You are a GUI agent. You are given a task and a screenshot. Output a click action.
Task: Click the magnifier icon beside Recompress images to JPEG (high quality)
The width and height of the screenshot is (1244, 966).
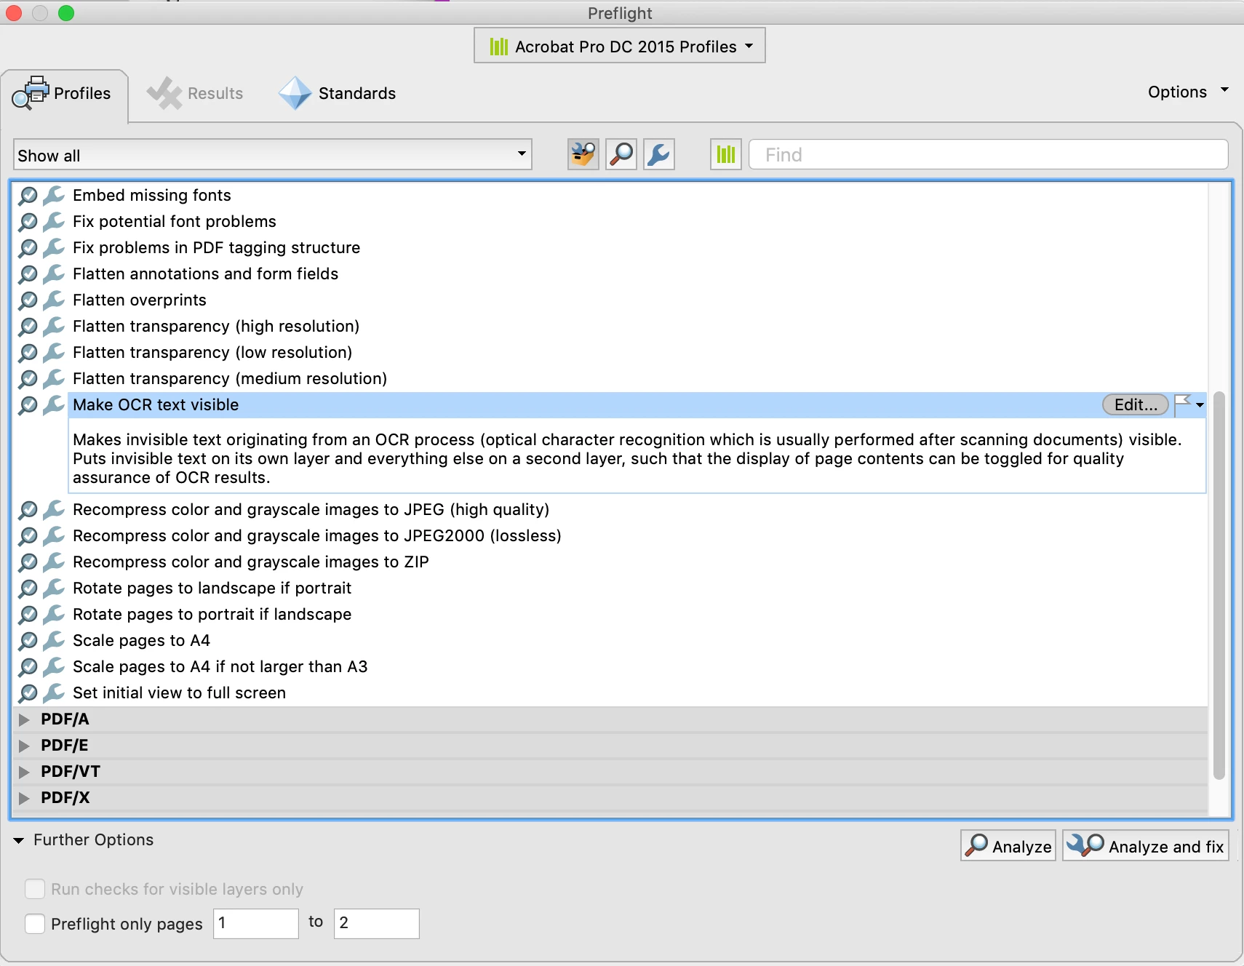(28, 510)
